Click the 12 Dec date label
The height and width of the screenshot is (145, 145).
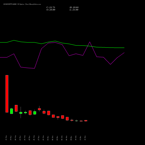click(85, 138)
